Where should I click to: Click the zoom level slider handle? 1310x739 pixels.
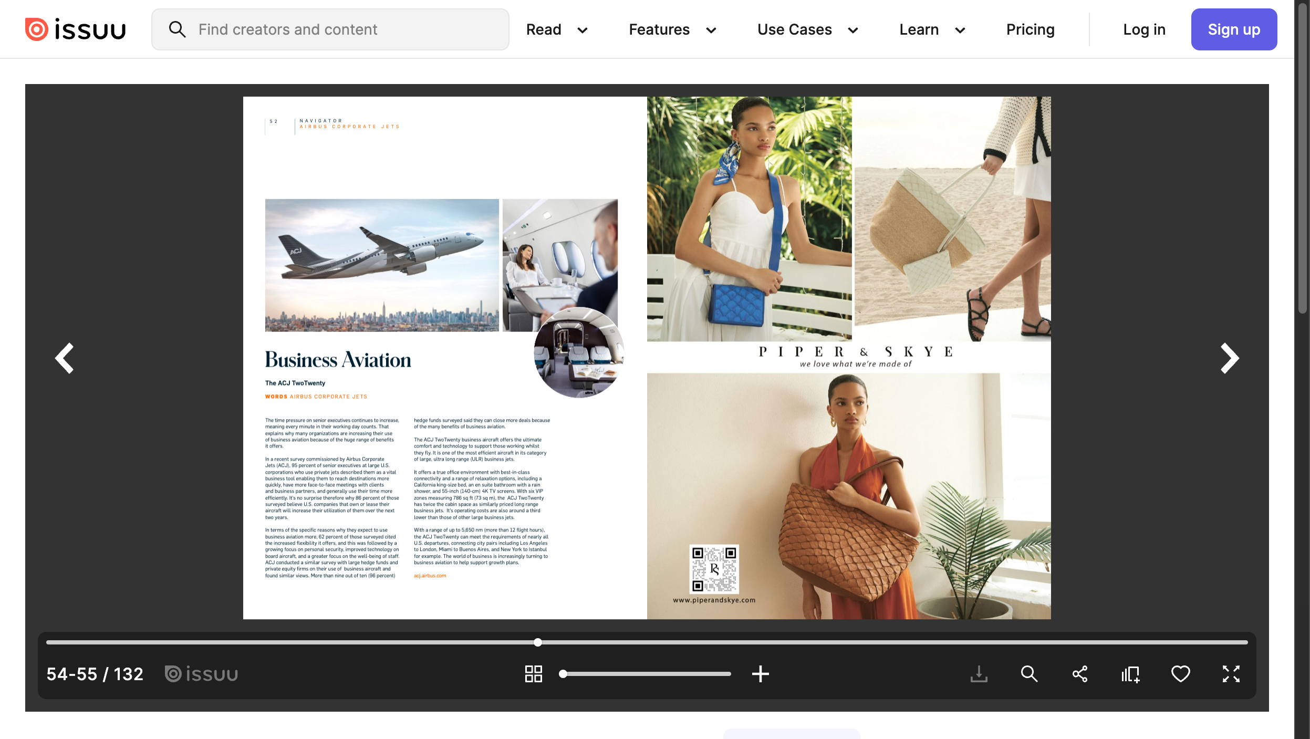pyautogui.click(x=563, y=674)
